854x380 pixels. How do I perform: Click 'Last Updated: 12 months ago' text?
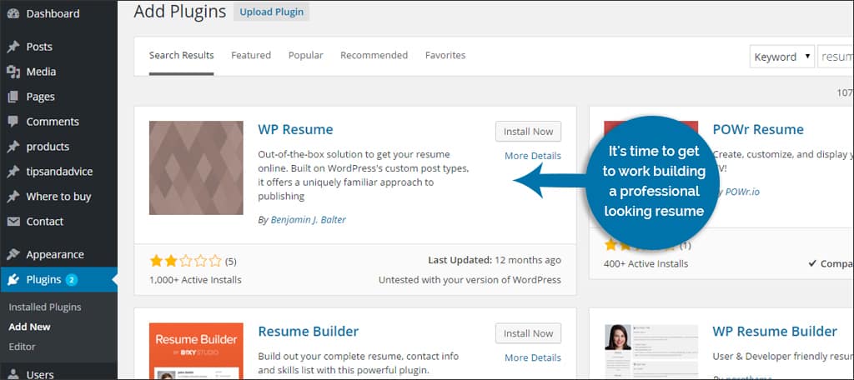pos(495,261)
